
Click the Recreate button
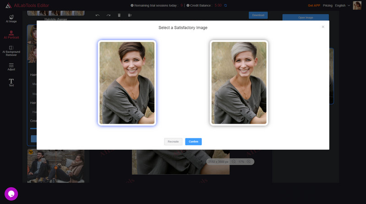173,141
